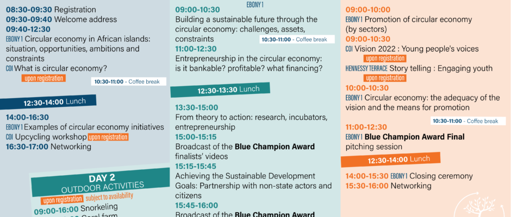Select the Snorkeling activity

pos(98,208)
